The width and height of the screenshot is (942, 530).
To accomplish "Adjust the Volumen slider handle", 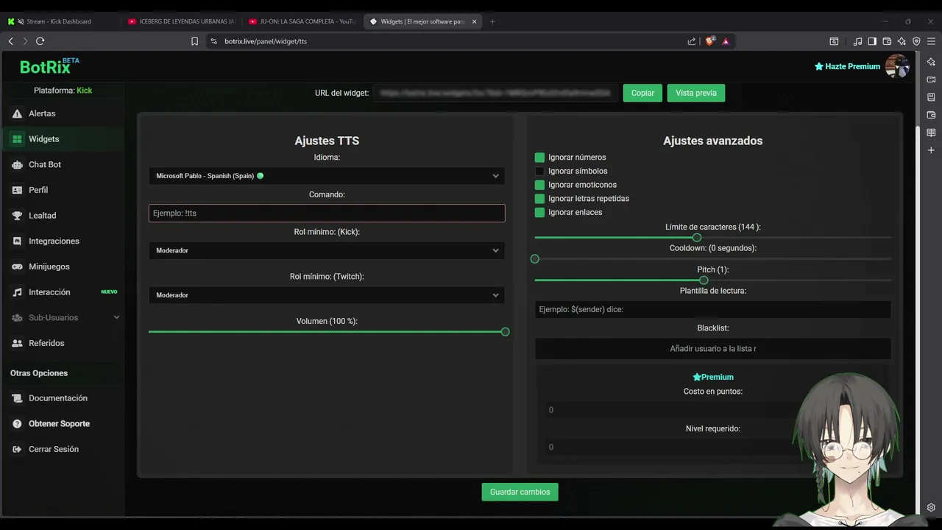I will pos(505,332).
